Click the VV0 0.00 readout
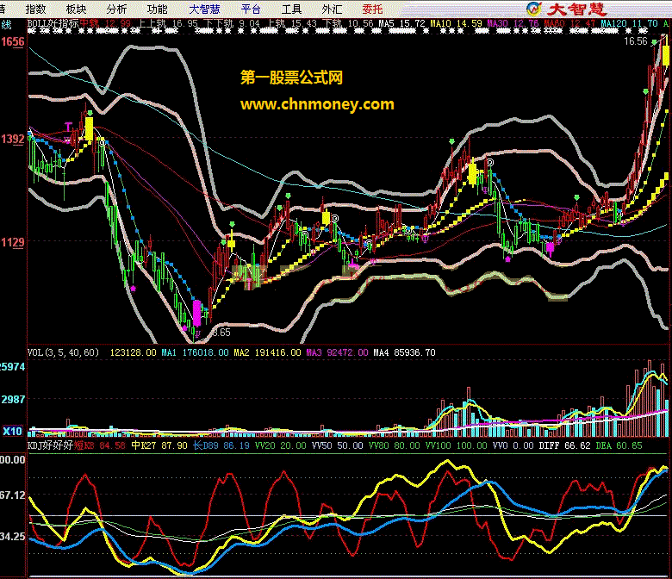The width and height of the screenshot is (672, 579). click(x=513, y=445)
